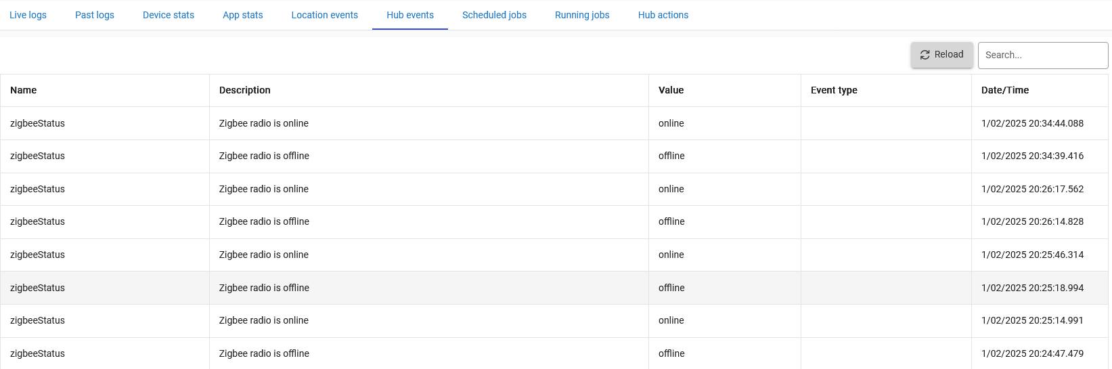Open the Running jobs tab
Image resolution: width=1112 pixels, height=369 pixels.
tap(582, 15)
